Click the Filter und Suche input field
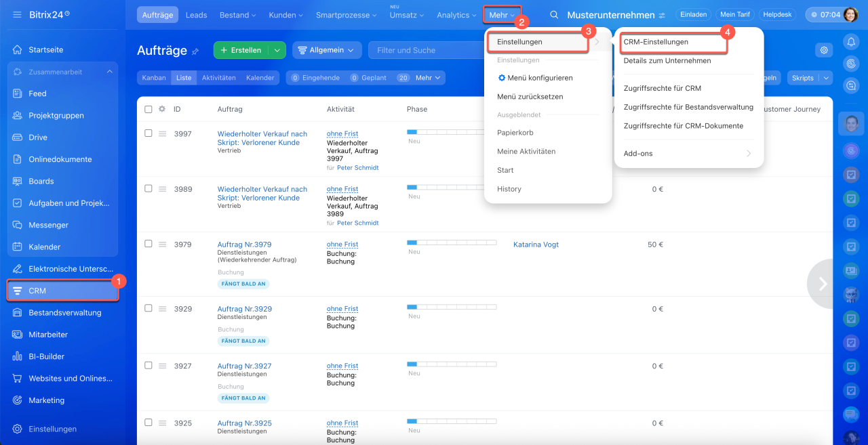Screen dimensions: 868x445 [424, 50]
